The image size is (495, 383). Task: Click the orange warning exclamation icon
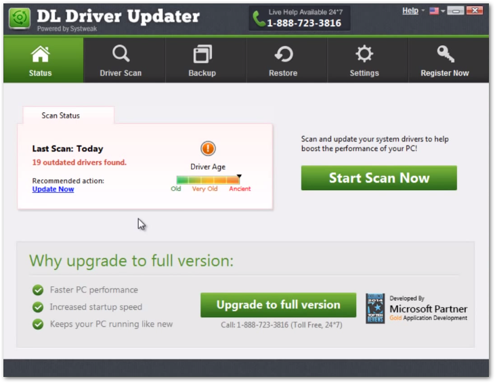pyautogui.click(x=208, y=148)
